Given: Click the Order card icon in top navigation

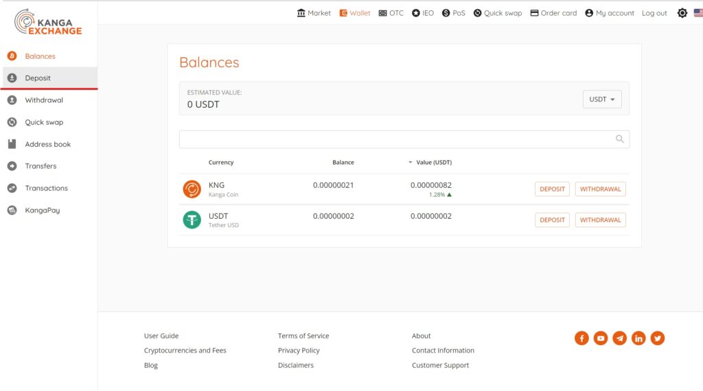Looking at the screenshot, I should click(x=534, y=13).
